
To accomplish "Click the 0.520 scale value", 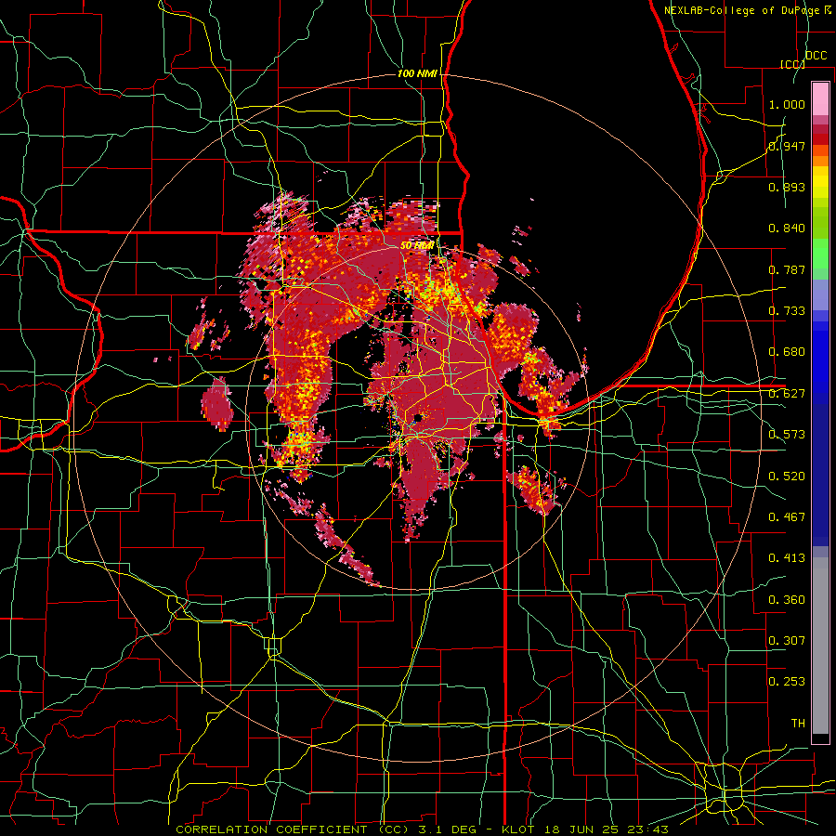I will 787,476.
